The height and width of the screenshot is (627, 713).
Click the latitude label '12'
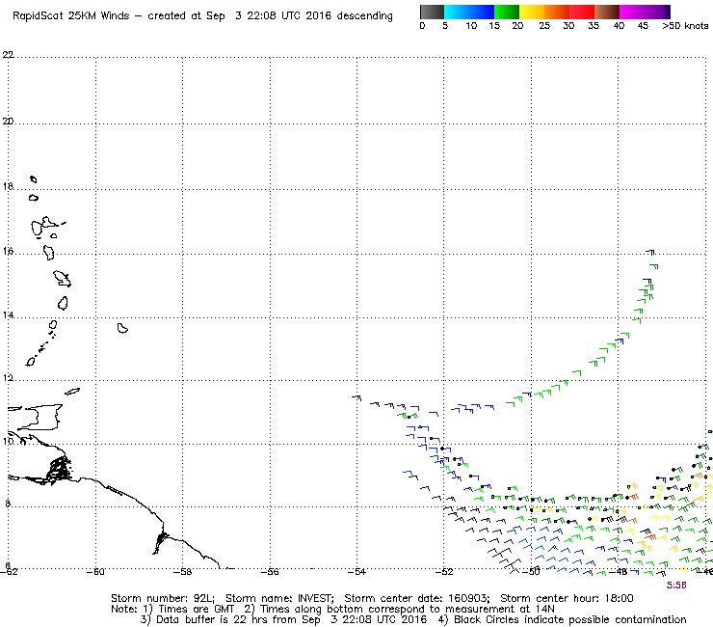click(x=8, y=378)
